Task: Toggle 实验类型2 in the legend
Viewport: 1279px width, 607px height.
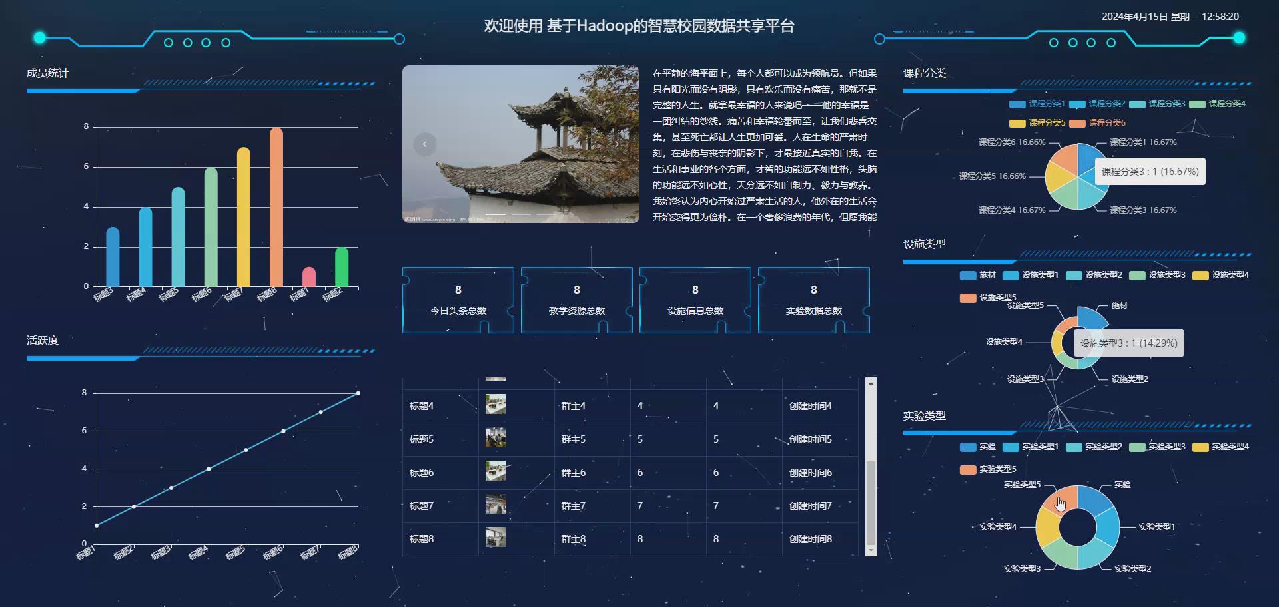Action: click(x=1094, y=447)
